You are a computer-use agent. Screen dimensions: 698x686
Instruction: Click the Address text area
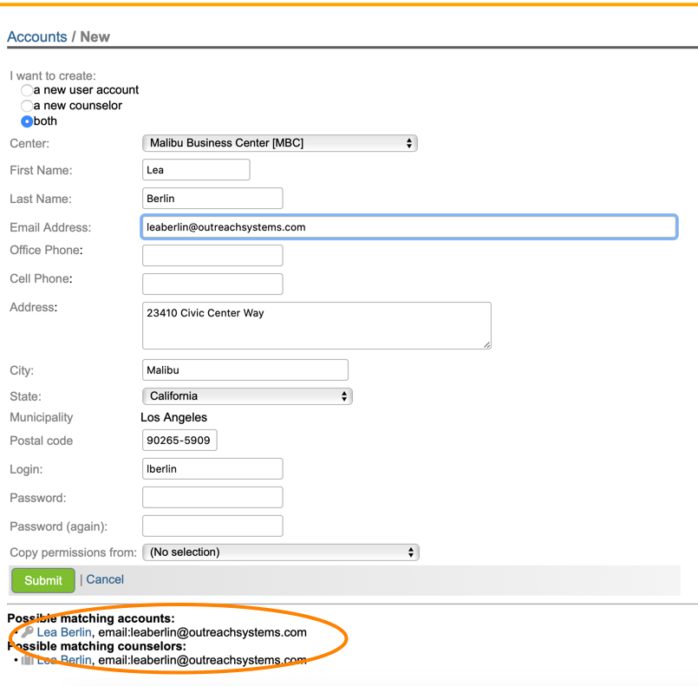tap(316, 325)
